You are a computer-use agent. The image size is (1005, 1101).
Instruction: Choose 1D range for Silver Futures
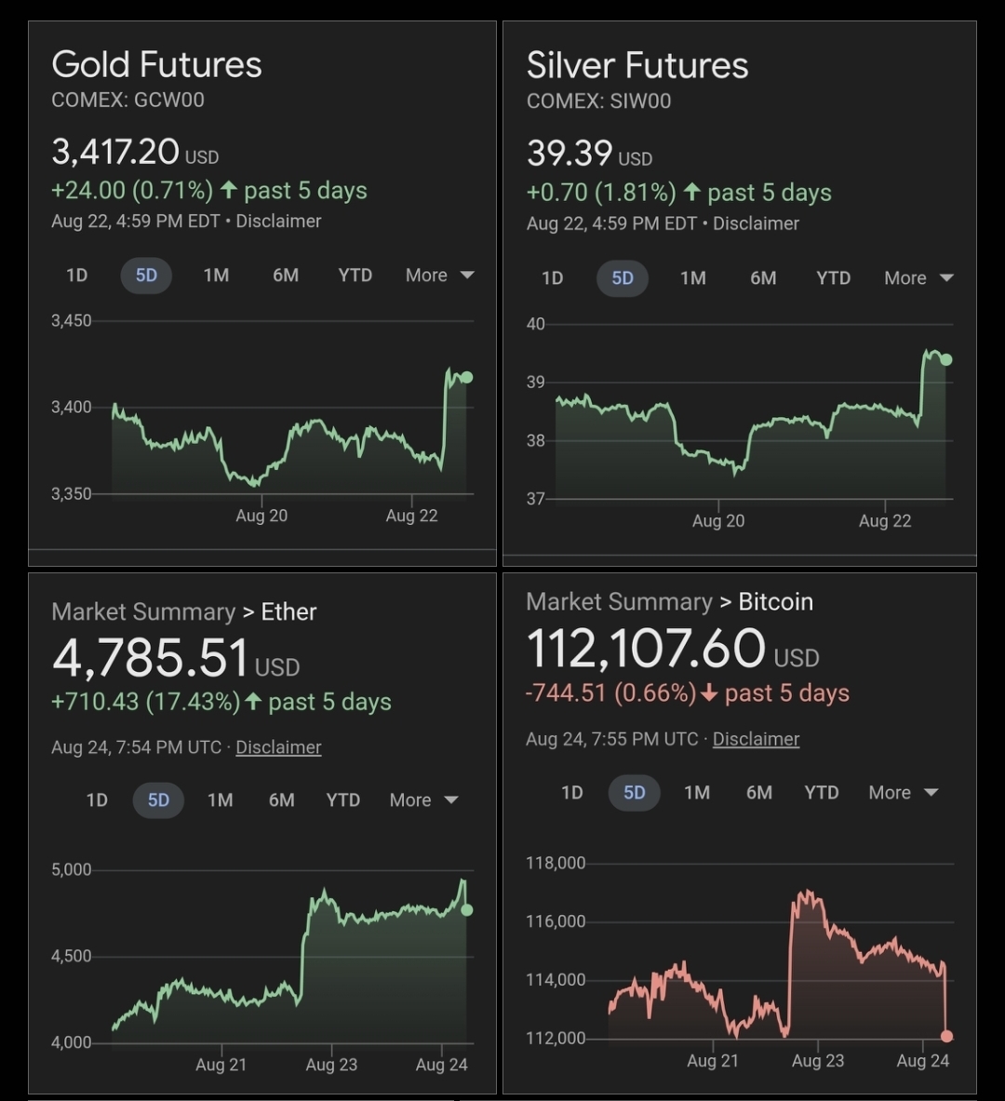553,278
